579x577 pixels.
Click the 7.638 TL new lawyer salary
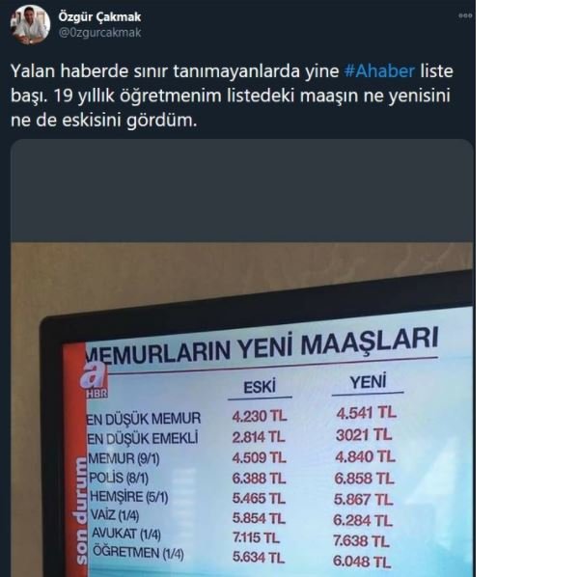point(361,541)
